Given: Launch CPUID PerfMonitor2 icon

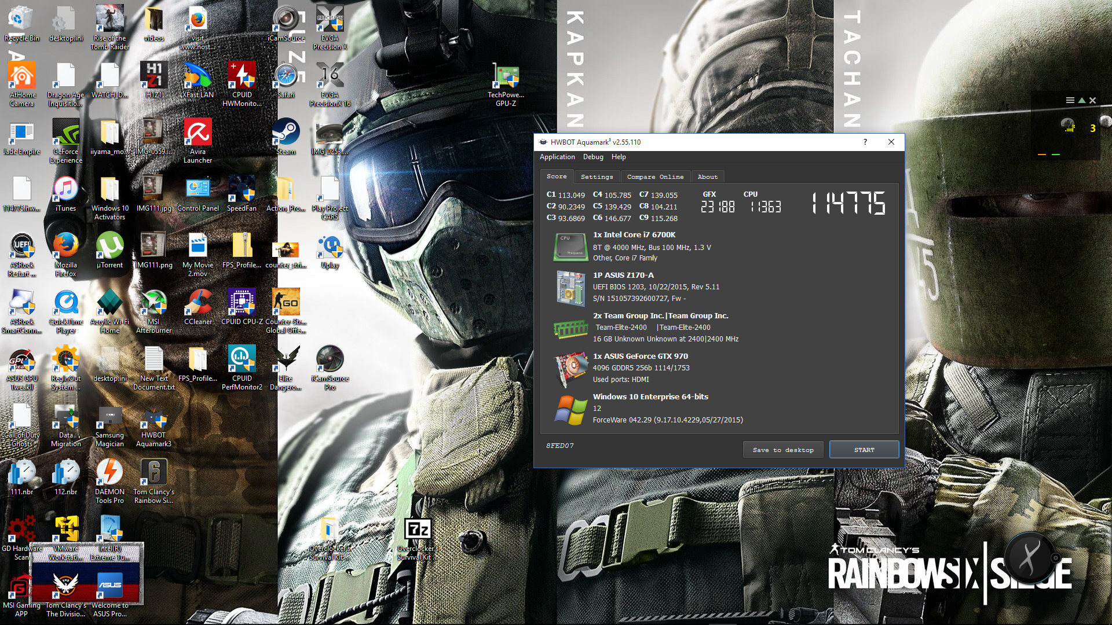Looking at the screenshot, I should pos(242,368).
